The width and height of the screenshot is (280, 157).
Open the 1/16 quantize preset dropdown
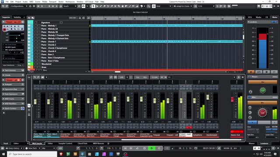pos(206,6)
